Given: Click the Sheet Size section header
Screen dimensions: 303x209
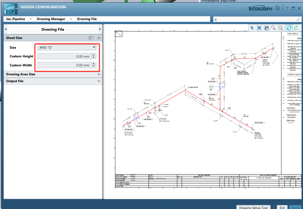Looking at the screenshot, I should coord(53,38).
